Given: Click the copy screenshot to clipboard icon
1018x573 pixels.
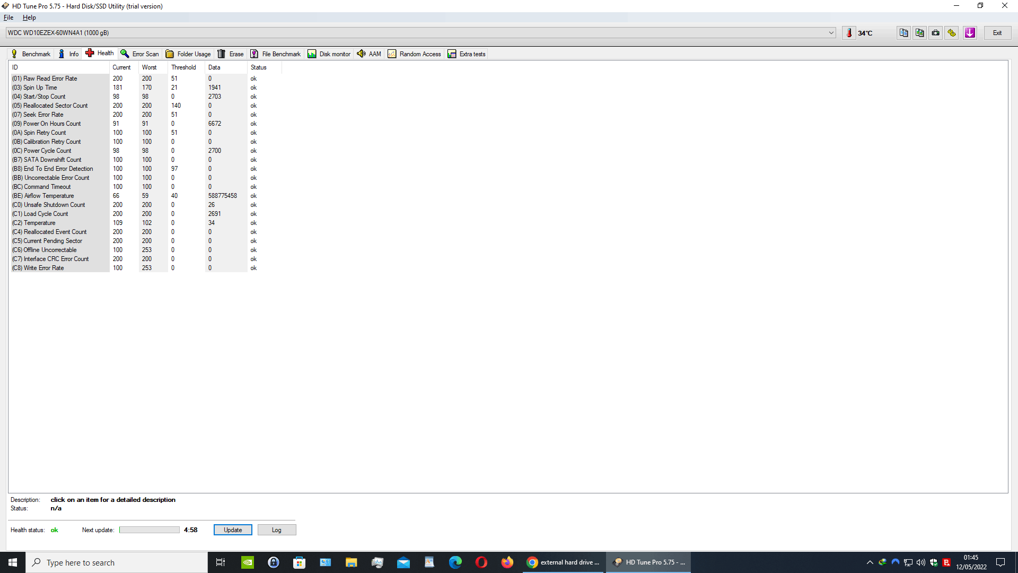Looking at the screenshot, I should [919, 33].
